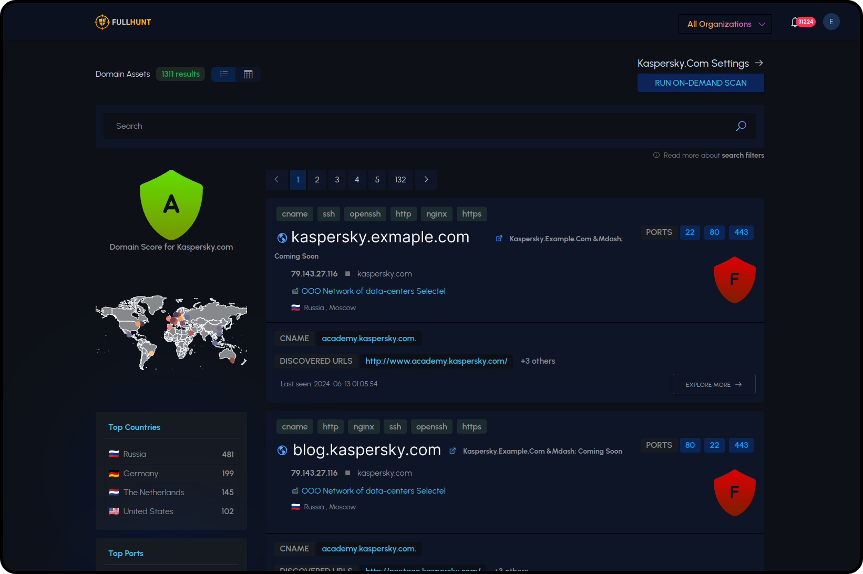Click the 1311 results badge
The height and width of the screenshot is (574, 863).
pos(180,74)
